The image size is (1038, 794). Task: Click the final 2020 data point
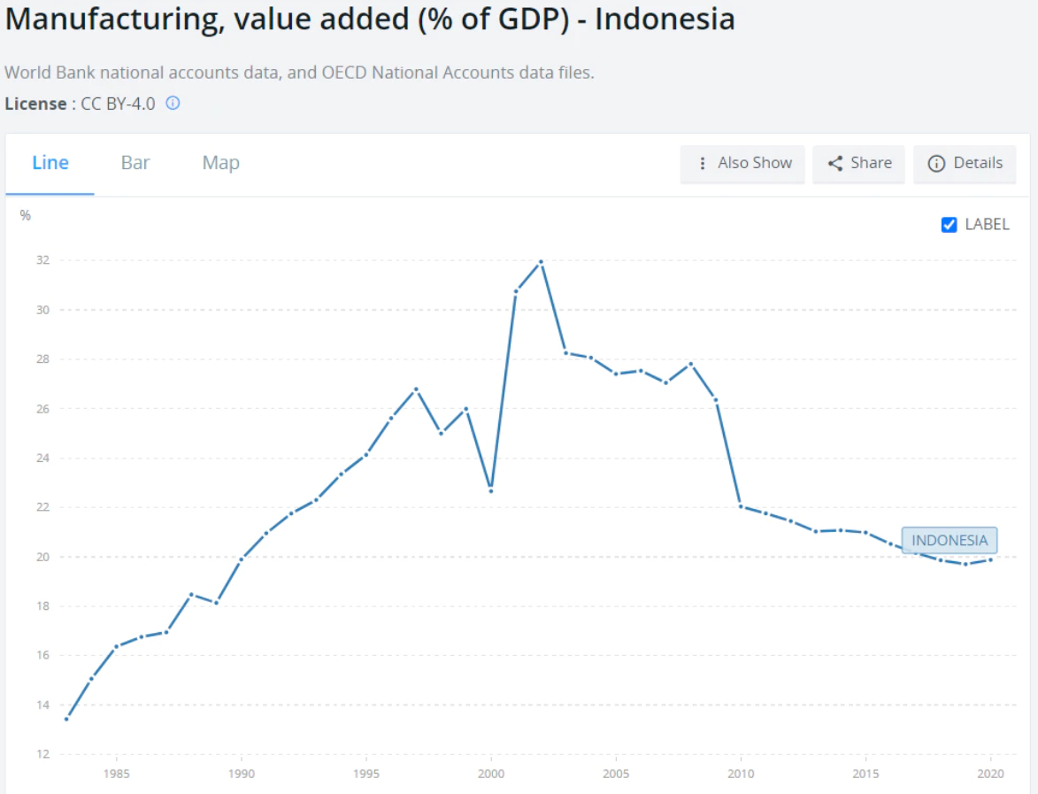pyautogui.click(x=990, y=559)
